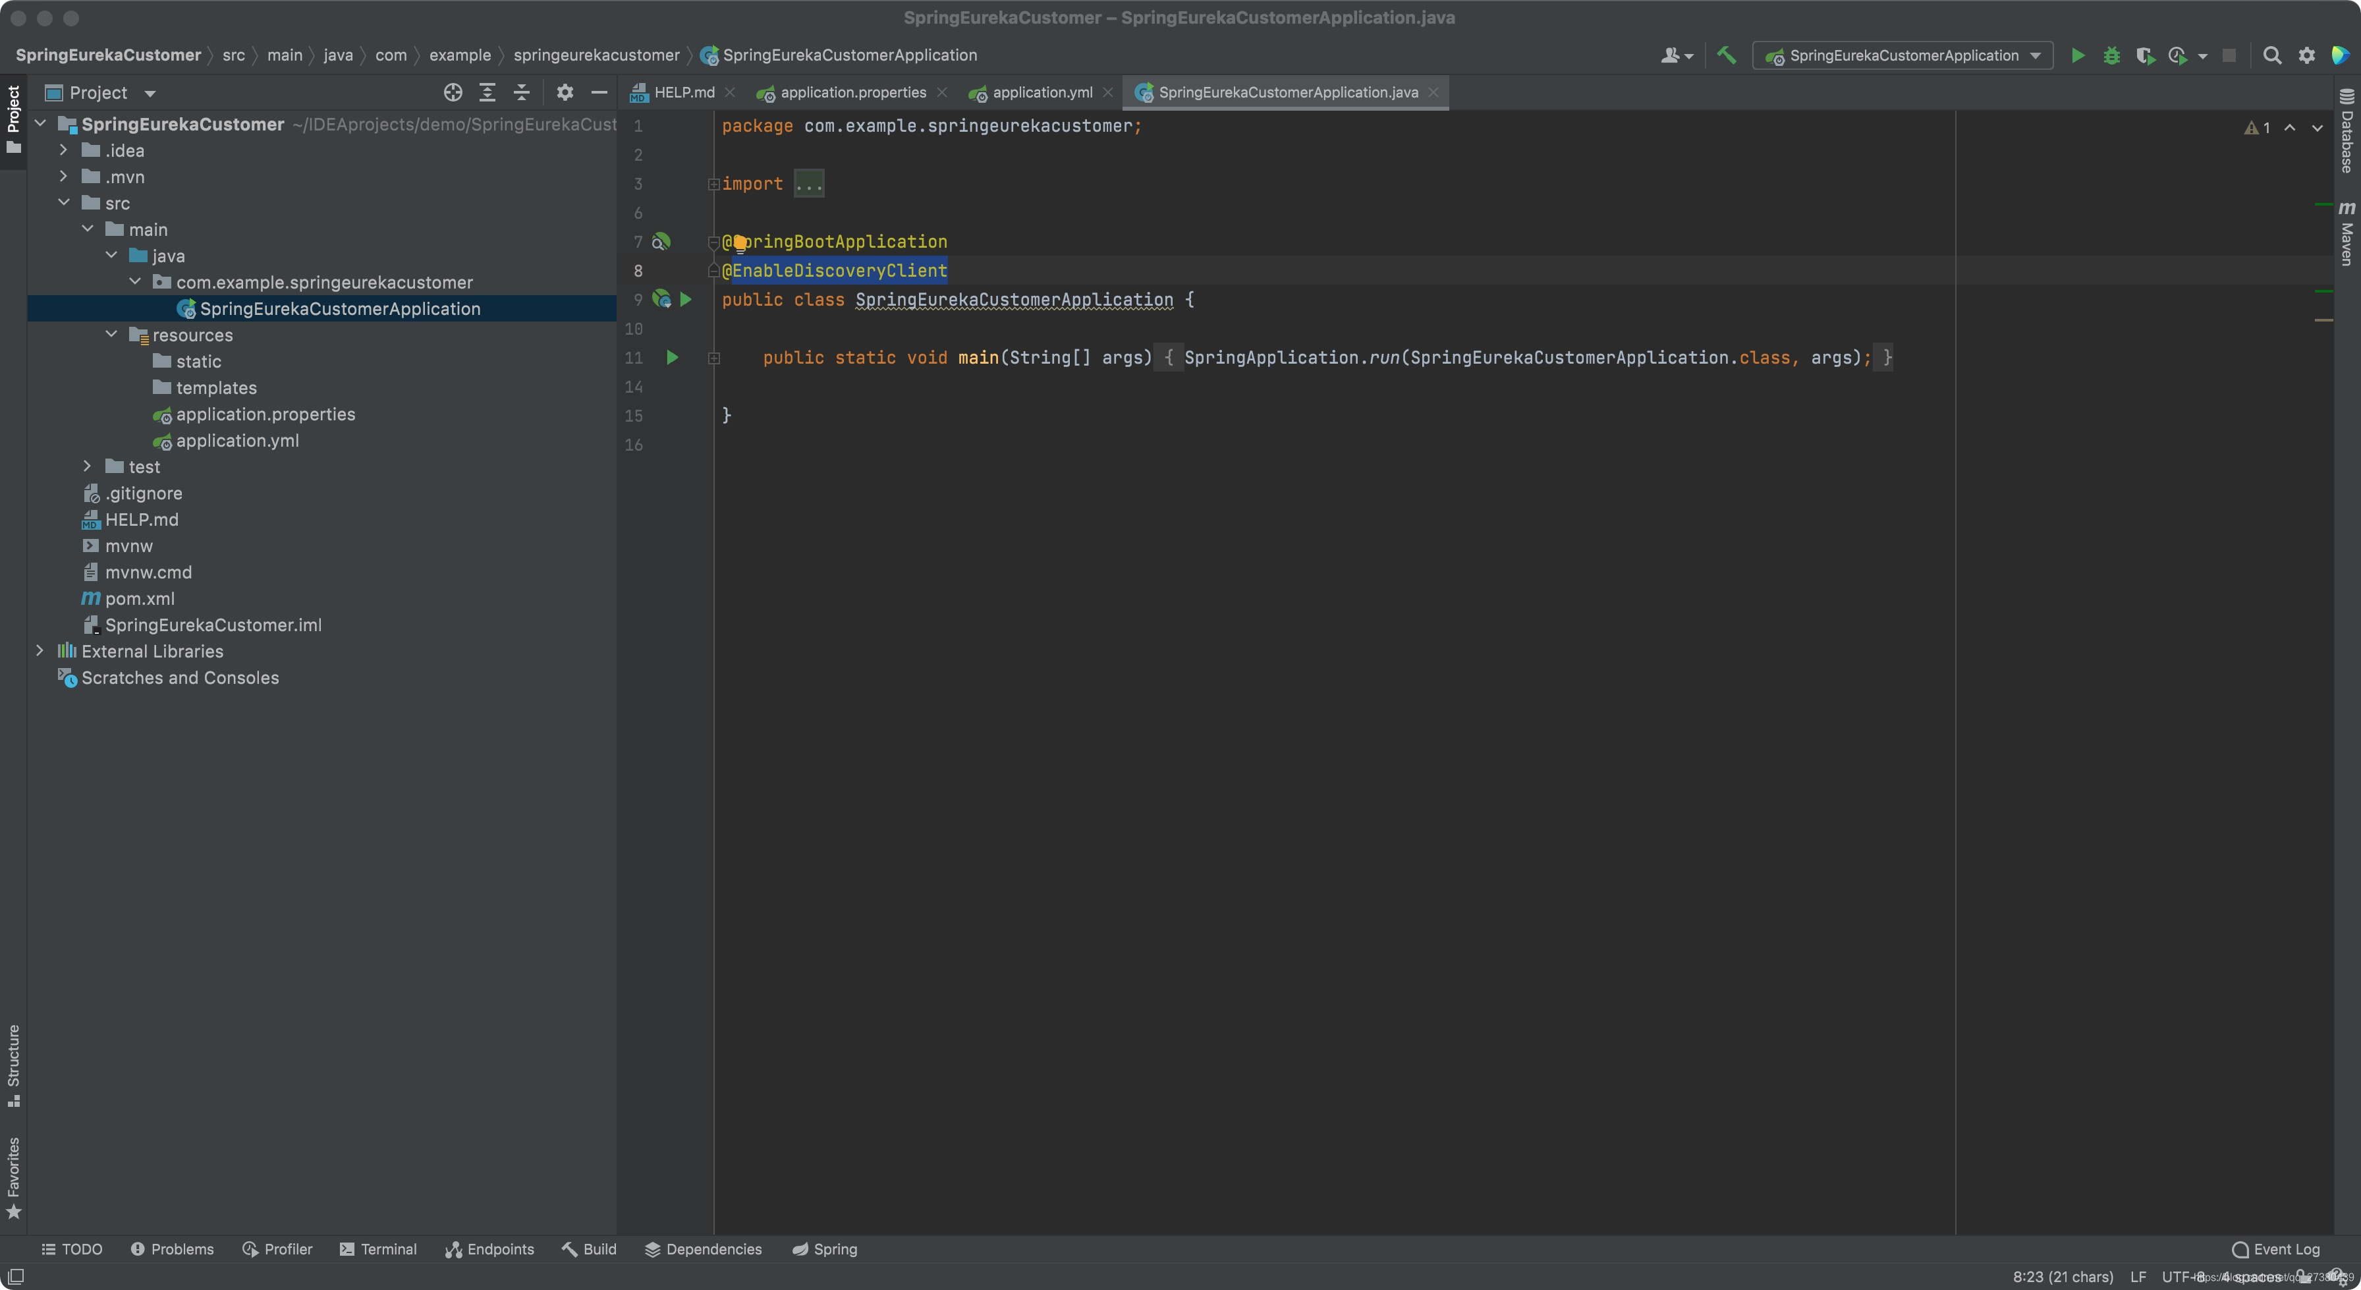Open Search Everywhere magnifier icon

(2272, 56)
